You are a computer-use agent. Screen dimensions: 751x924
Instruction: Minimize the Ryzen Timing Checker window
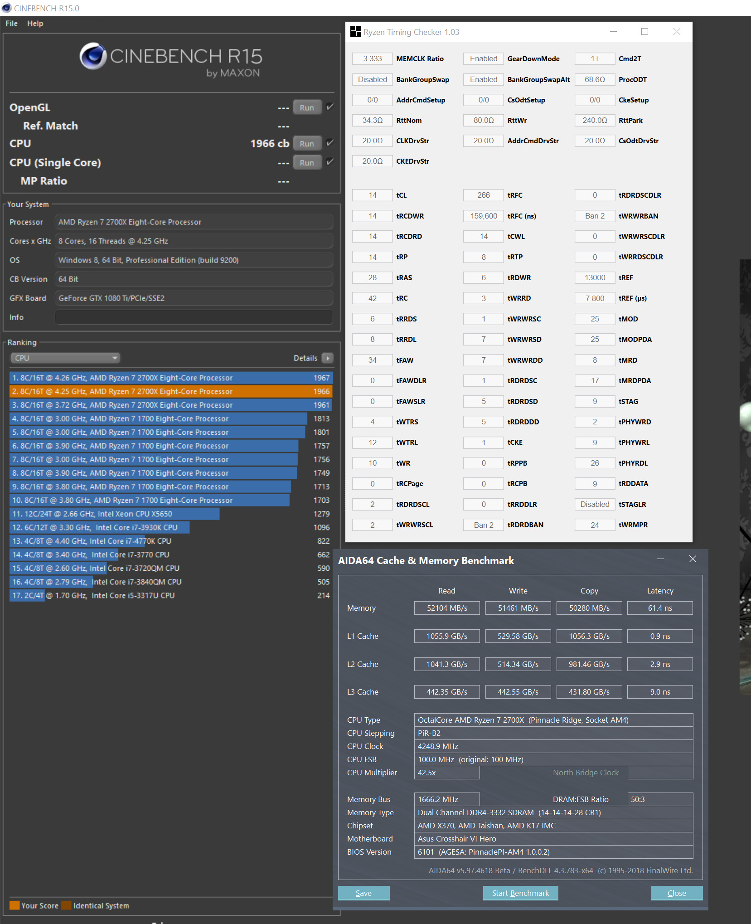613,32
